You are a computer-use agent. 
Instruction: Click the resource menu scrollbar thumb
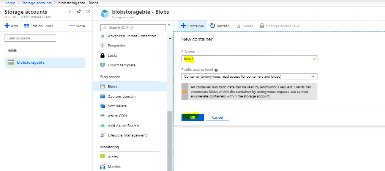169,140
